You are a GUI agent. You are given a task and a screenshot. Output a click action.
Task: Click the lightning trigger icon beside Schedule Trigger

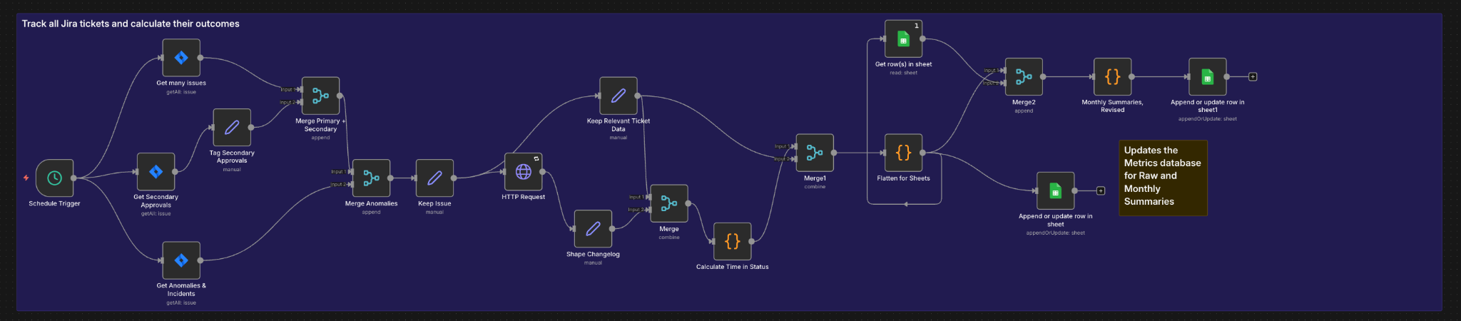click(26, 178)
